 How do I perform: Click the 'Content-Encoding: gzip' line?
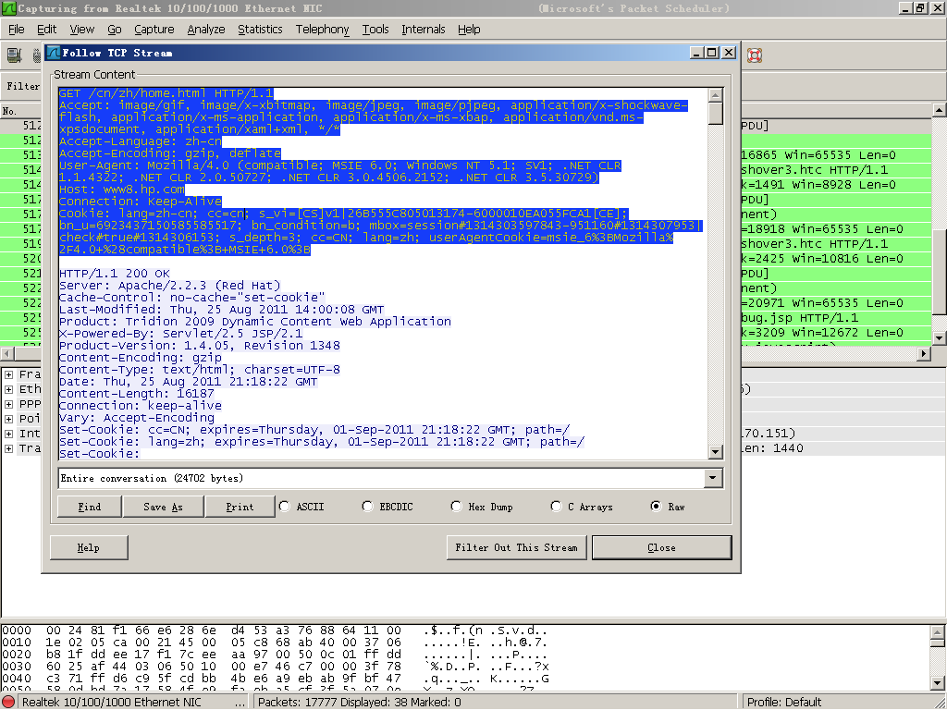(141, 358)
